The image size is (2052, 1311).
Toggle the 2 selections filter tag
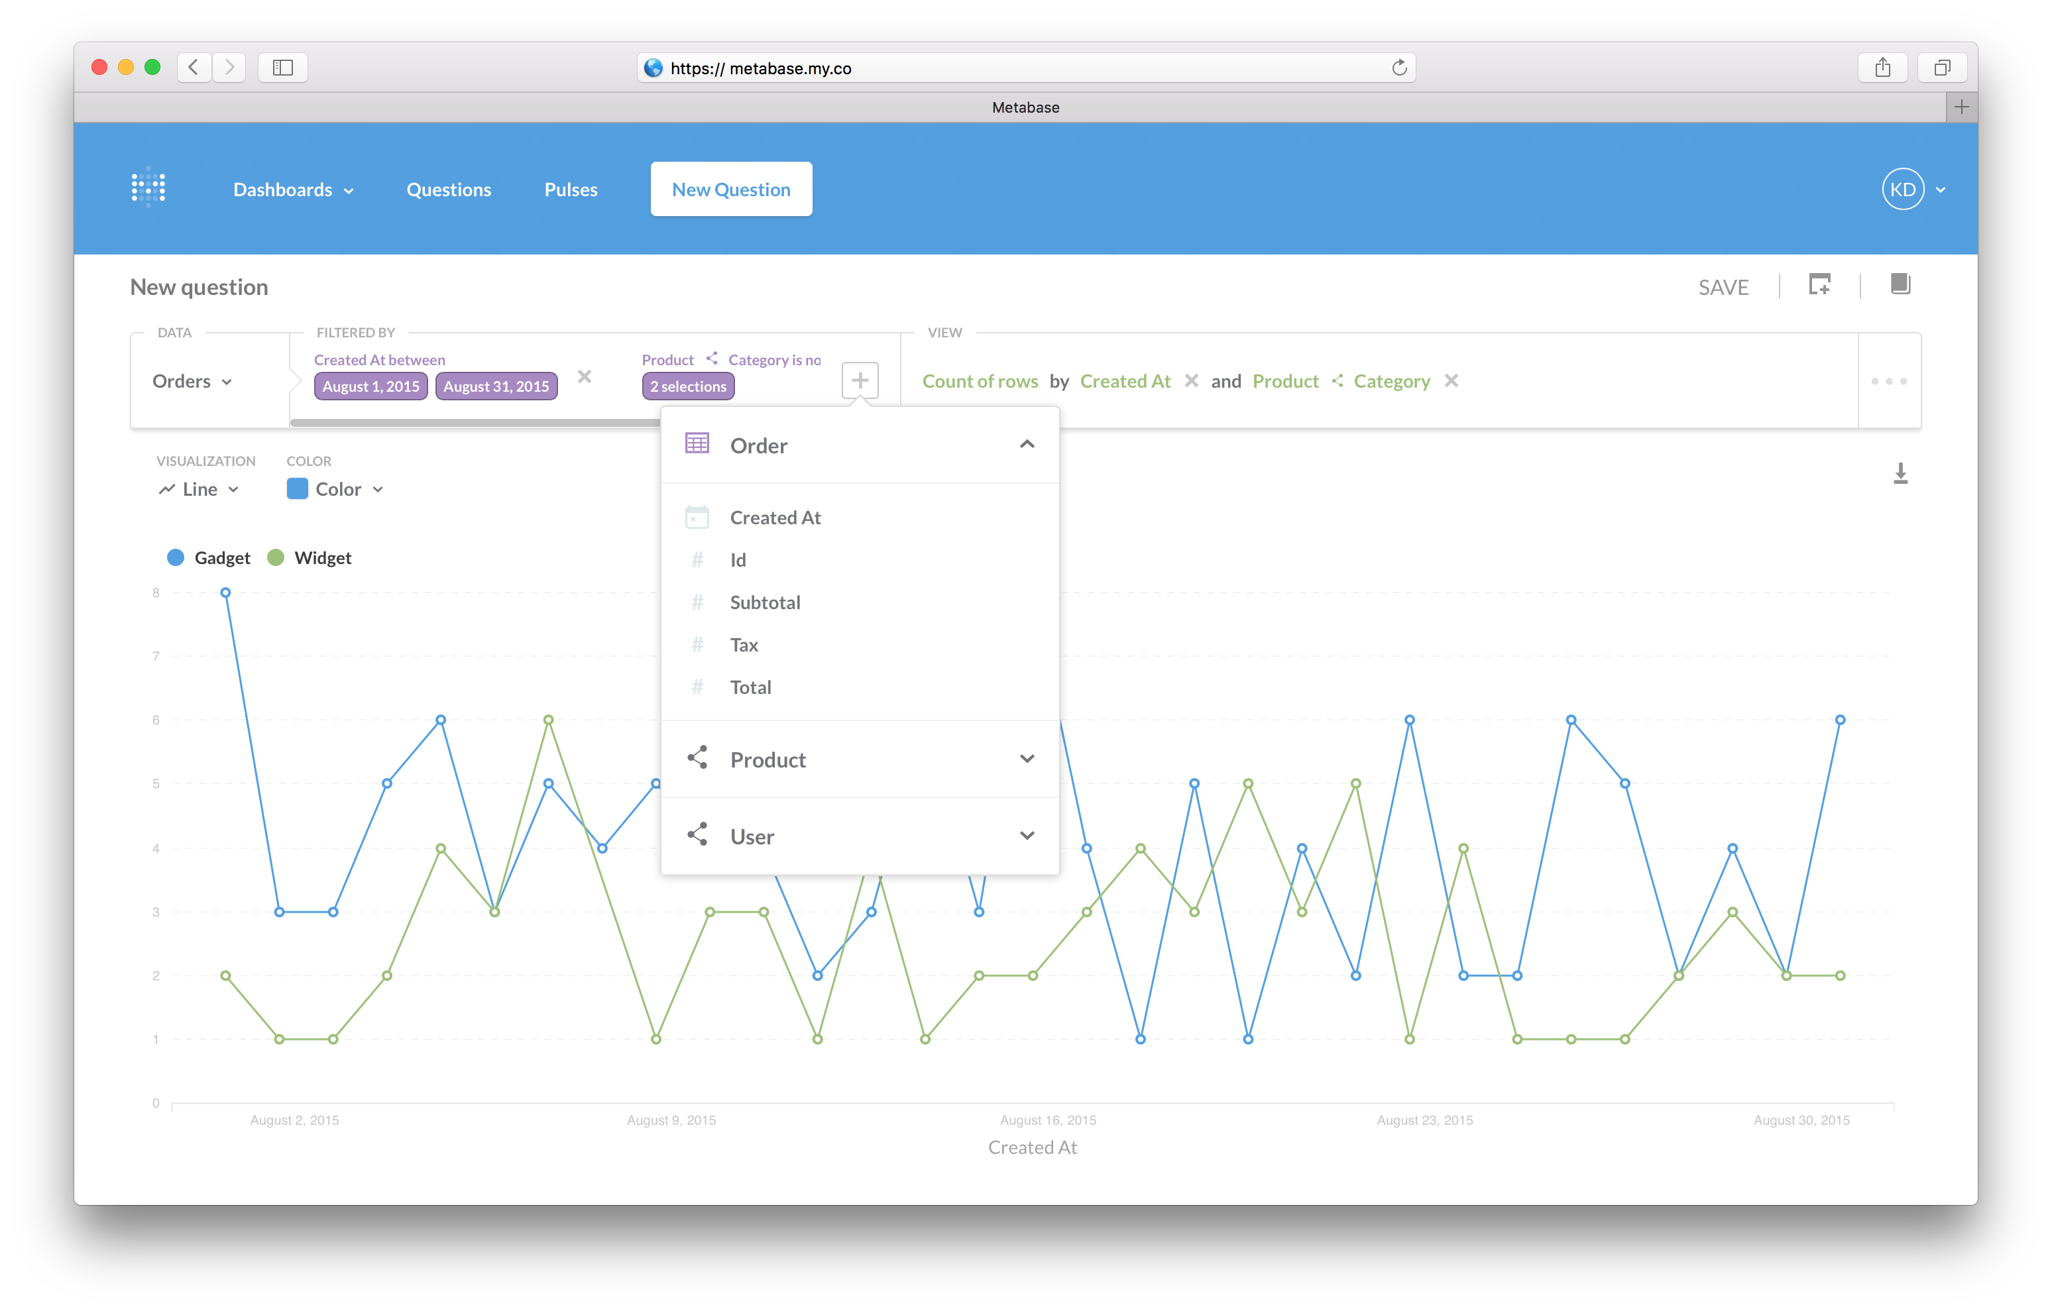(x=688, y=386)
